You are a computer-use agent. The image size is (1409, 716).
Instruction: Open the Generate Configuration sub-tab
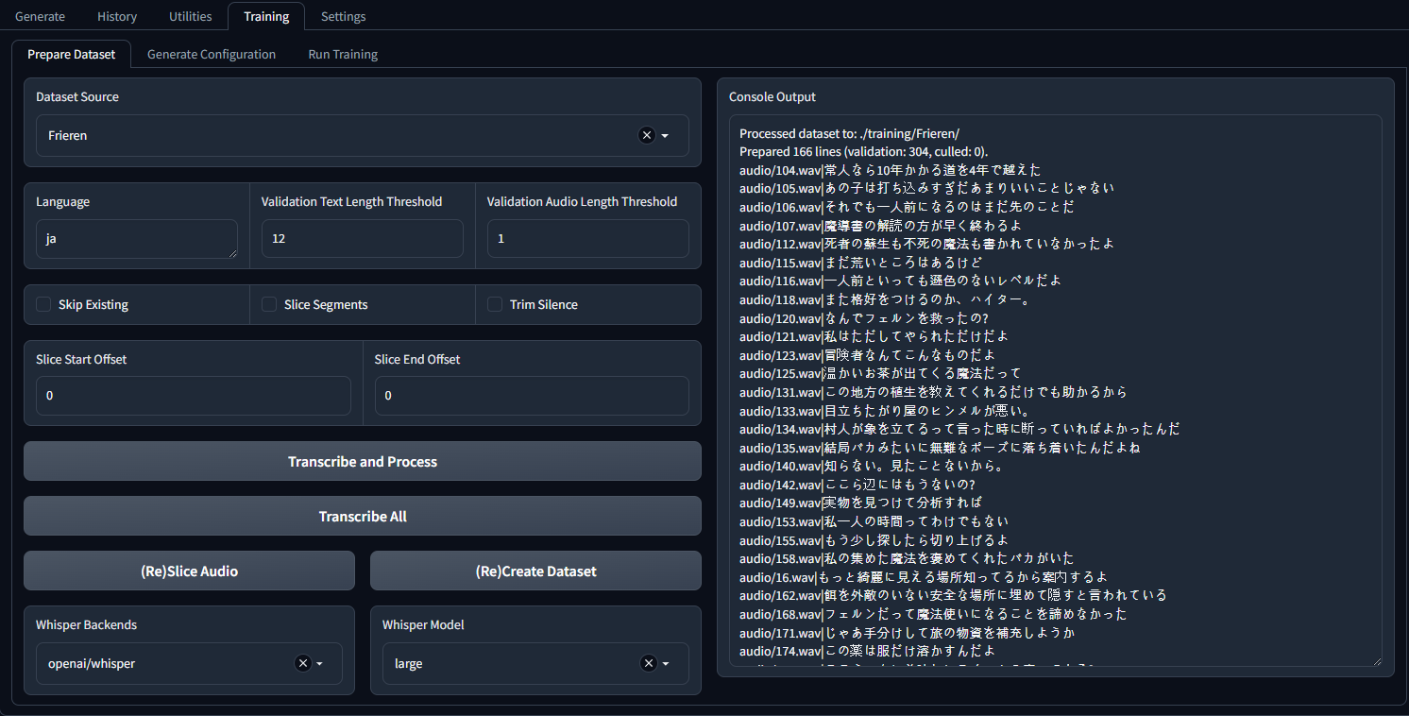click(212, 54)
